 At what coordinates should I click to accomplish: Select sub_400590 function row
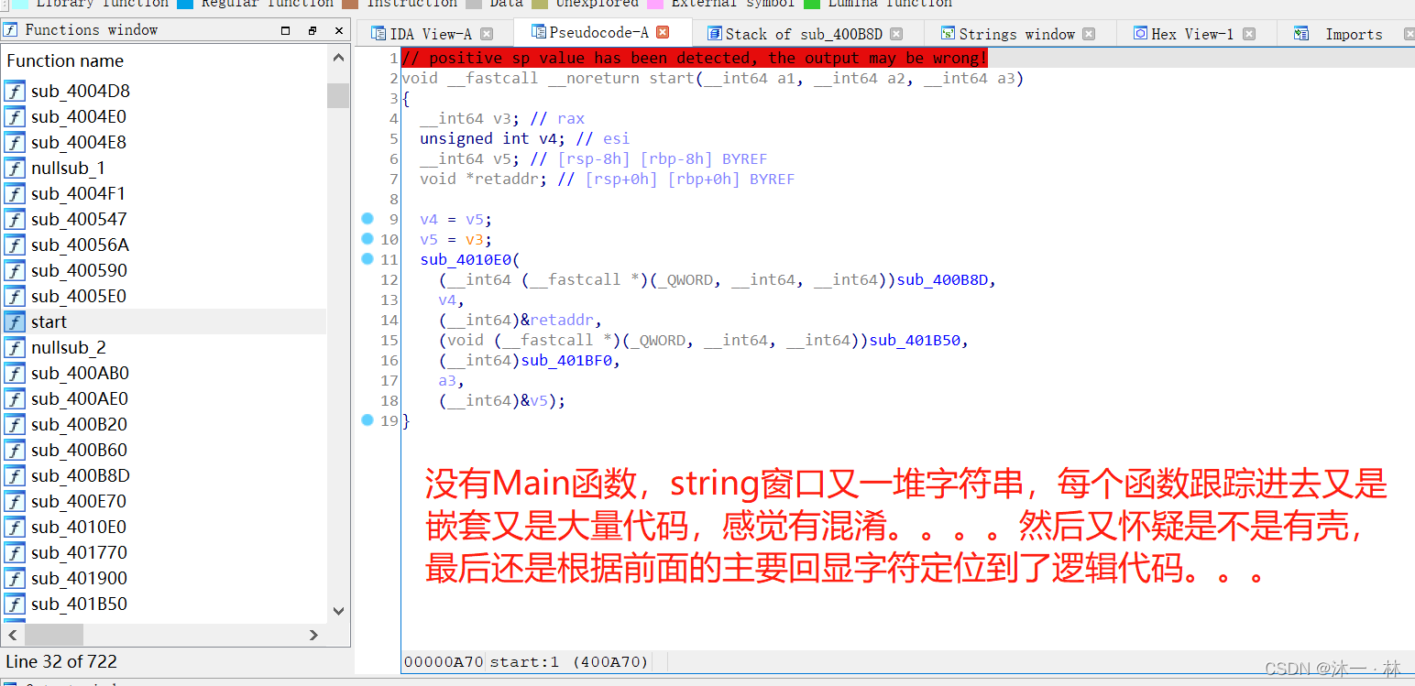click(x=165, y=270)
